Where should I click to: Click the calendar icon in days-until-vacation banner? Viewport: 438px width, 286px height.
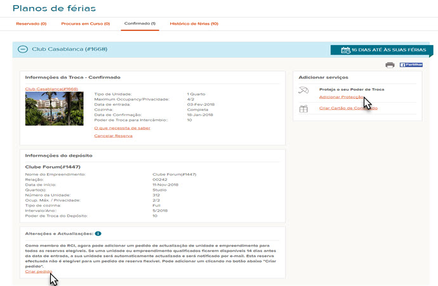pyautogui.click(x=345, y=50)
